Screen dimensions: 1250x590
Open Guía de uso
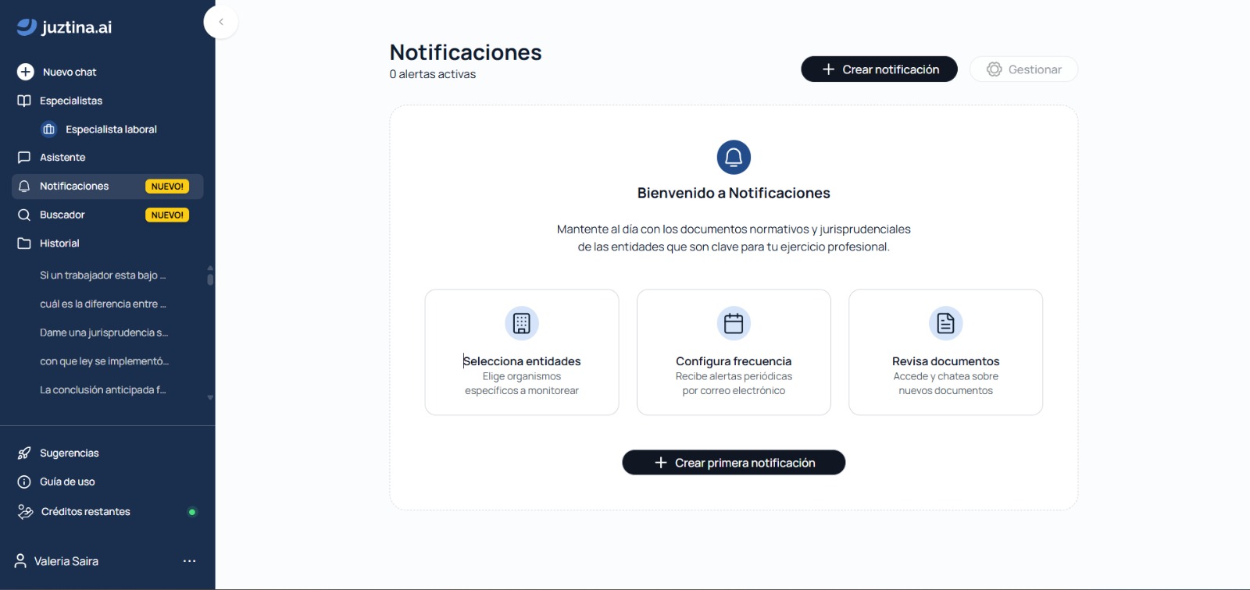click(x=67, y=482)
